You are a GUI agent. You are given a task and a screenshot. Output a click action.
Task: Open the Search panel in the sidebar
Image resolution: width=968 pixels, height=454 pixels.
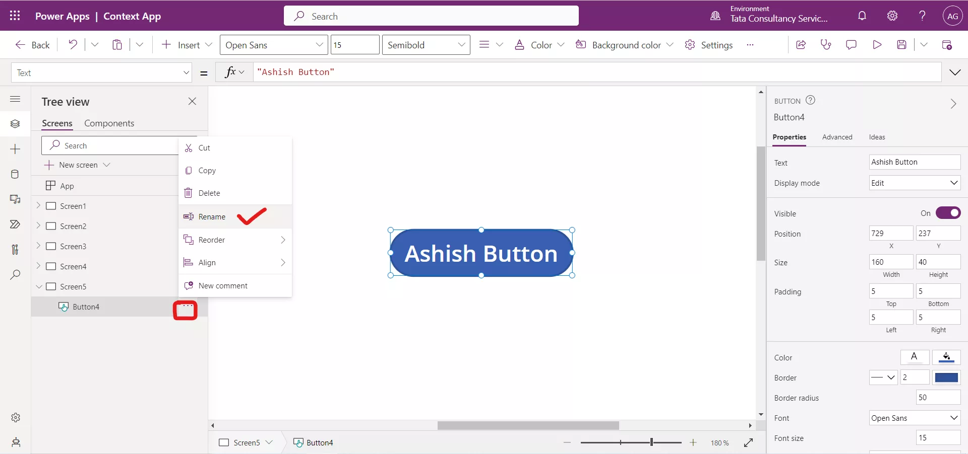[x=15, y=275]
